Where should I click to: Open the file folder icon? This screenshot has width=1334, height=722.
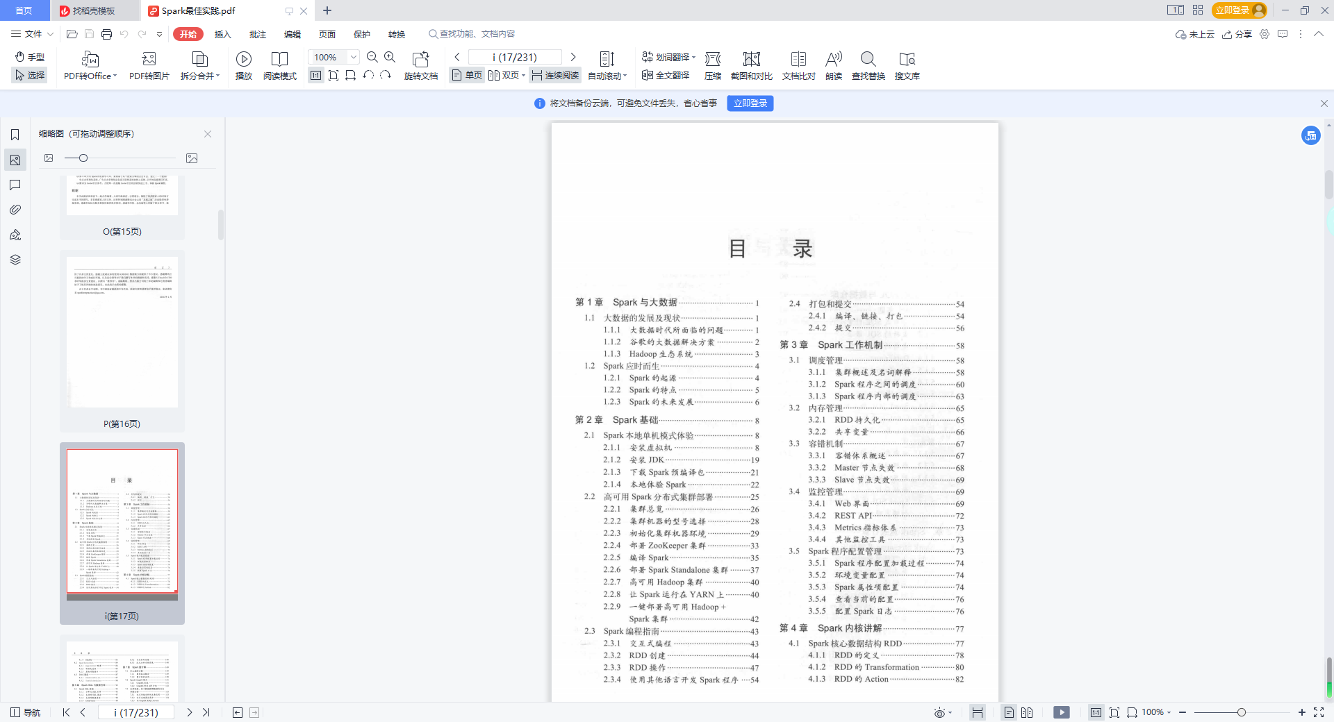pos(72,34)
